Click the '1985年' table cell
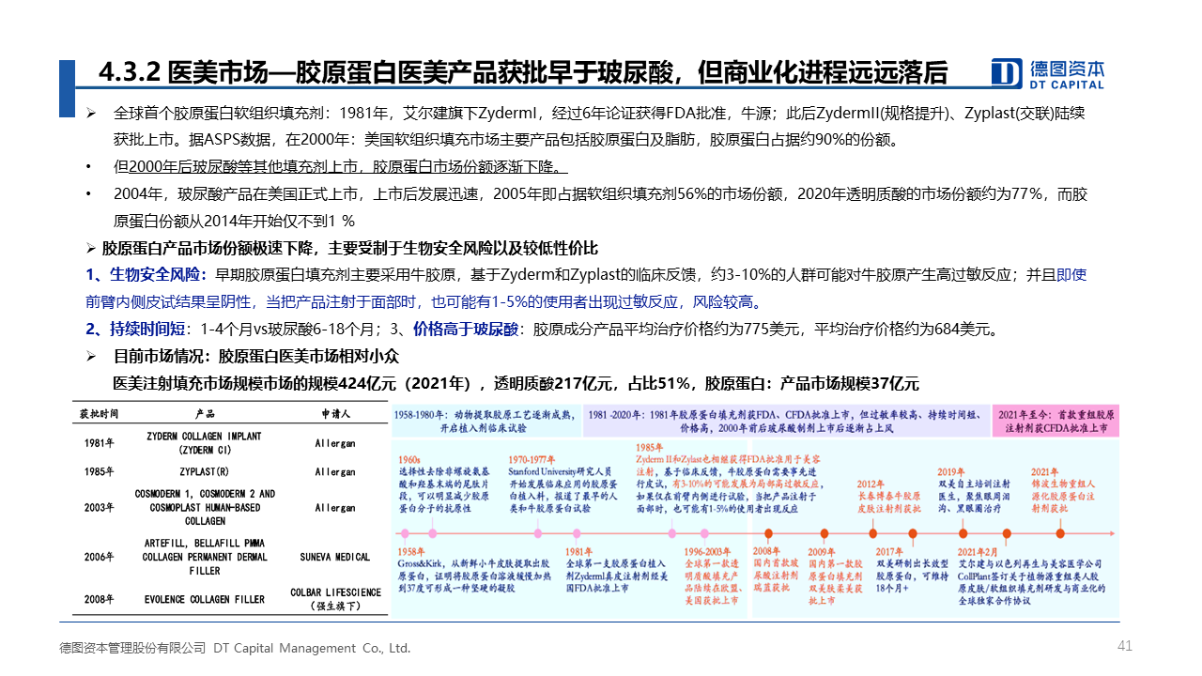 click(x=100, y=472)
